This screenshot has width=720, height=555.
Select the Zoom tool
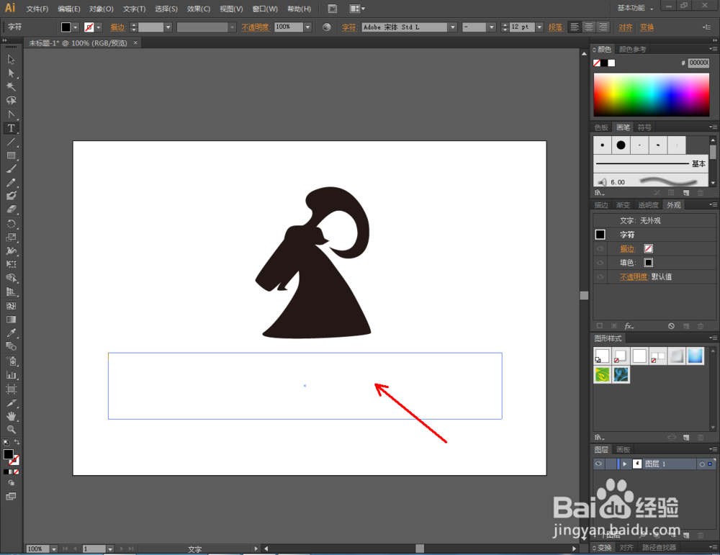(x=11, y=430)
